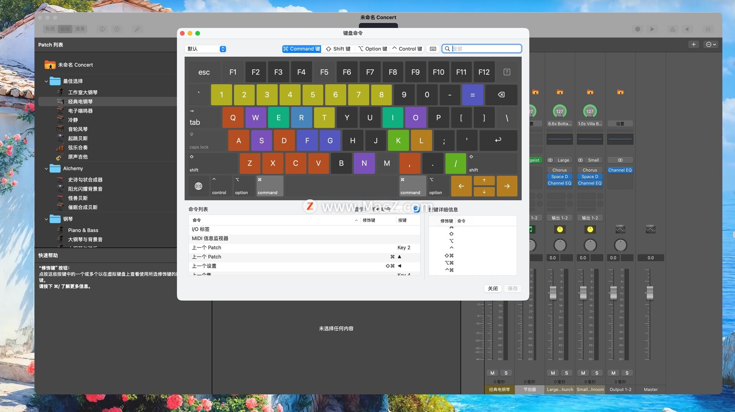Click the strings icon beside 弦乐合奏
Viewport: 735px width, 412px height.
[60, 148]
